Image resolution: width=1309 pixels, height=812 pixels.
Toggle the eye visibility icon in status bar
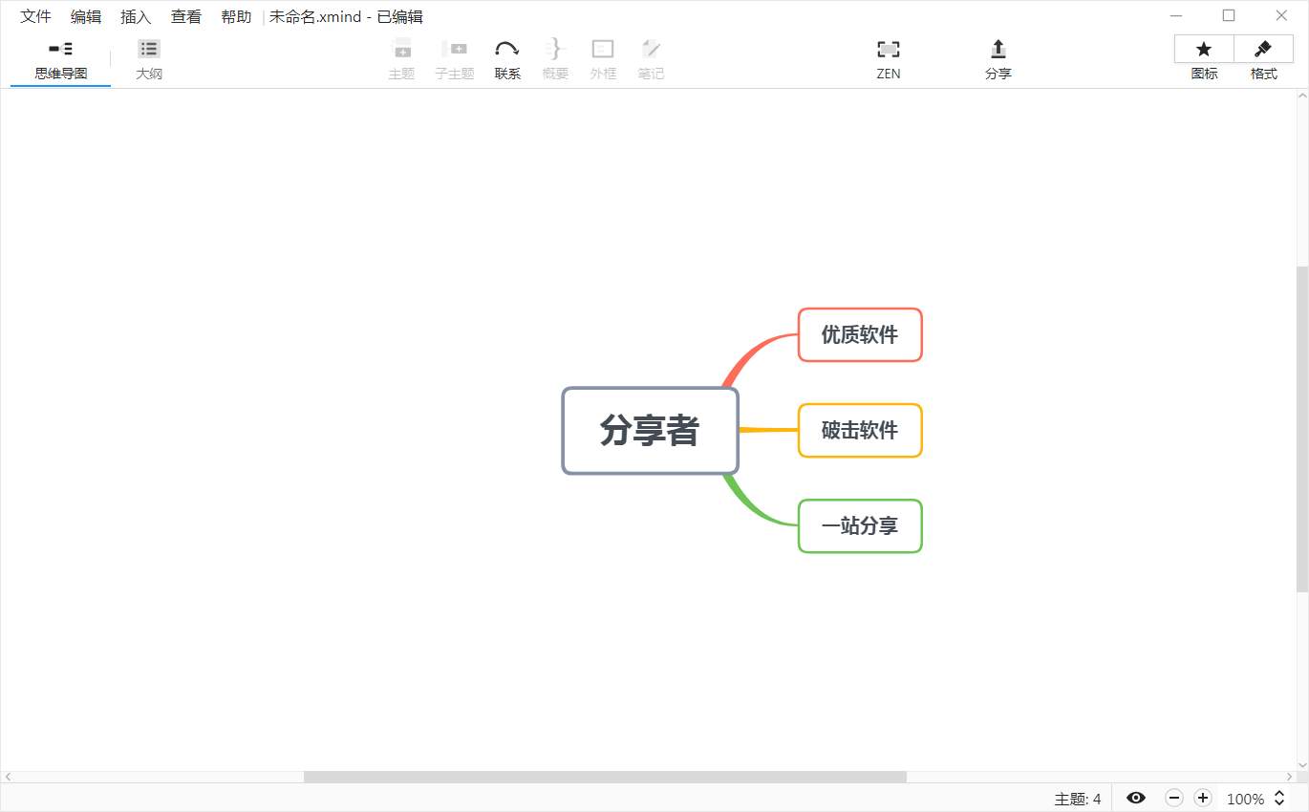pyautogui.click(x=1136, y=798)
